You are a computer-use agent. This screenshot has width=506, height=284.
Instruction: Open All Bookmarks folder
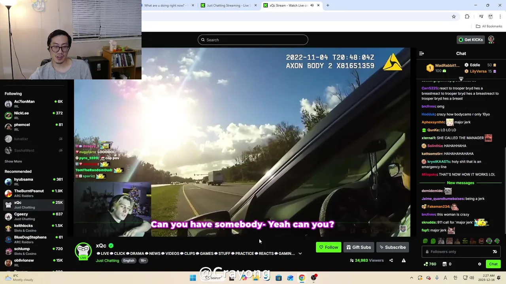pyautogui.click(x=489, y=26)
